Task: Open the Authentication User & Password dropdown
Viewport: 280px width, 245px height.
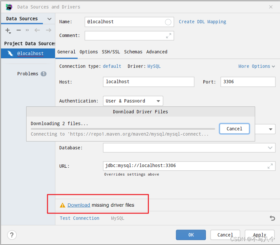Action: 133,101
